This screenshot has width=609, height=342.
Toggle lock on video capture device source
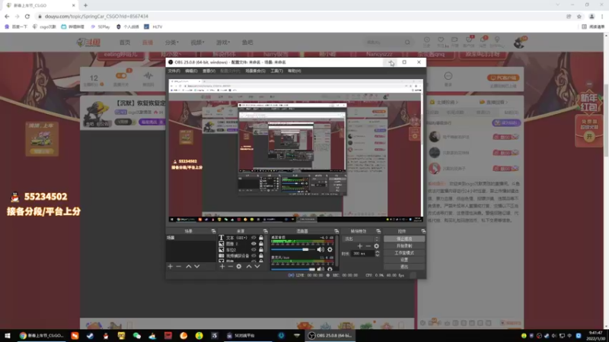click(x=261, y=256)
